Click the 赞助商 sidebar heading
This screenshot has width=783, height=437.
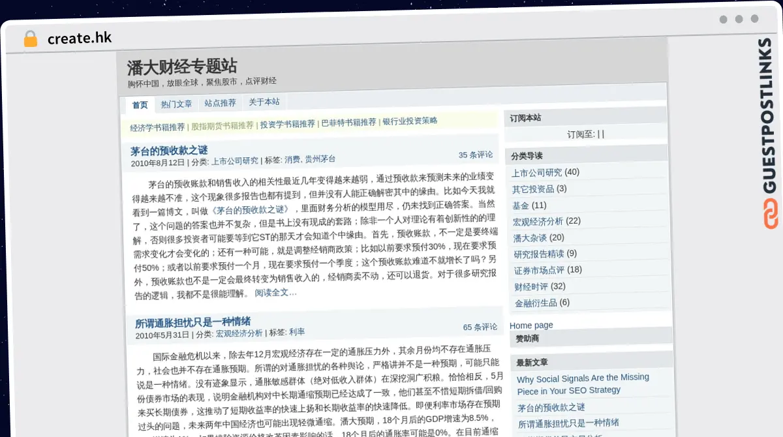(x=527, y=339)
